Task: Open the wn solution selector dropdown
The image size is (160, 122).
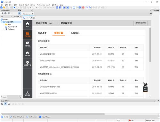Action: click(54, 23)
